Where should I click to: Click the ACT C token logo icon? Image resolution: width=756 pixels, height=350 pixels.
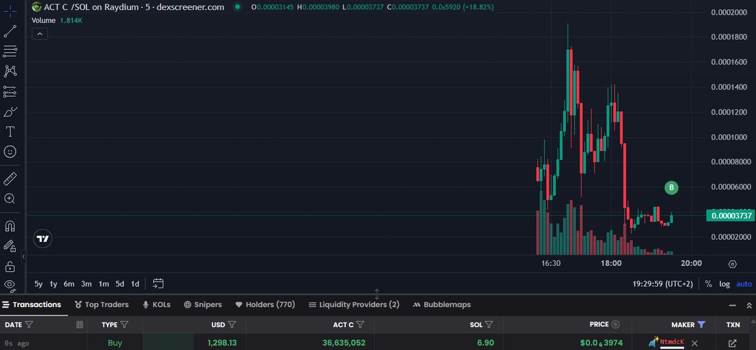(x=36, y=7)
